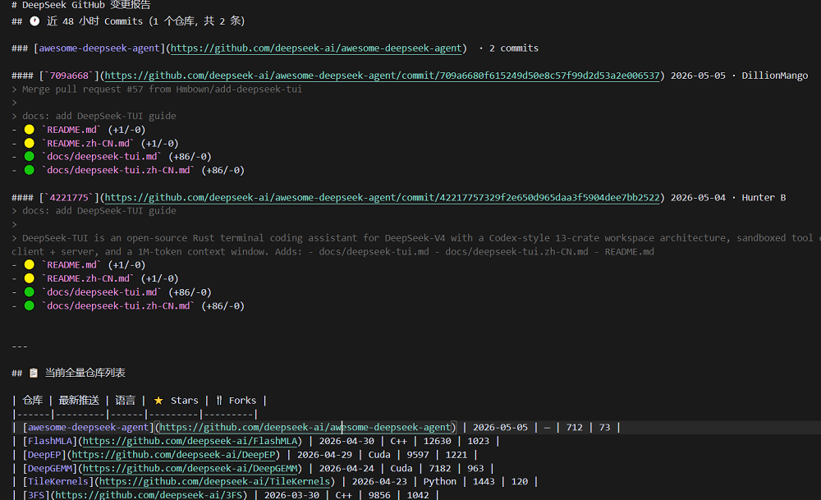The width and height of the screenshot is (821, 500).
Task: Click the '[TileKernels]' link label in the table
Action: 58,481
